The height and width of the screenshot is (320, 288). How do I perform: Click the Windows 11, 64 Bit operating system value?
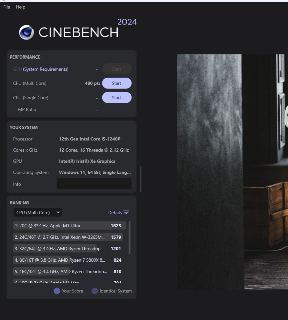(95, 173)
